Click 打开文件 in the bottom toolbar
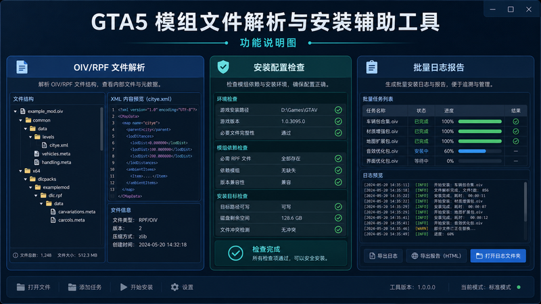The height and width of the screenshot is (304, 541). (33, 287)
